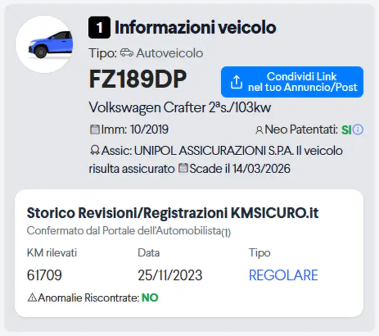This screenshot has width=379, height=336.
Task: Click the Condividi Link nel tuo Annuncio/Post button
Action: pos(292,82)
